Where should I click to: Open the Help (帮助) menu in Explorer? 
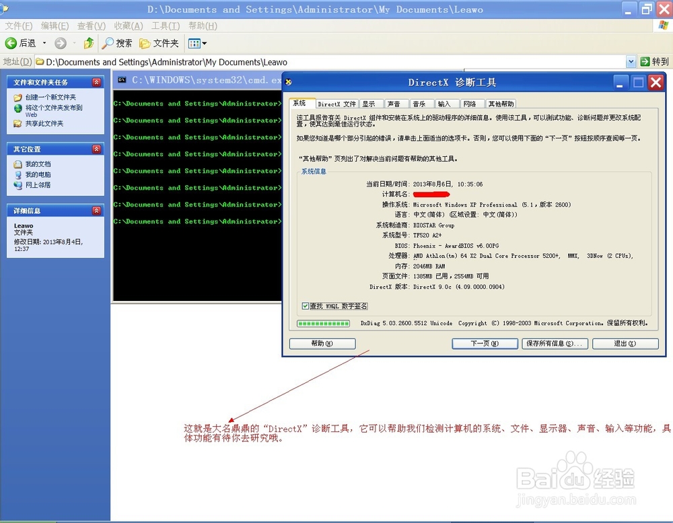pos(203,26)
